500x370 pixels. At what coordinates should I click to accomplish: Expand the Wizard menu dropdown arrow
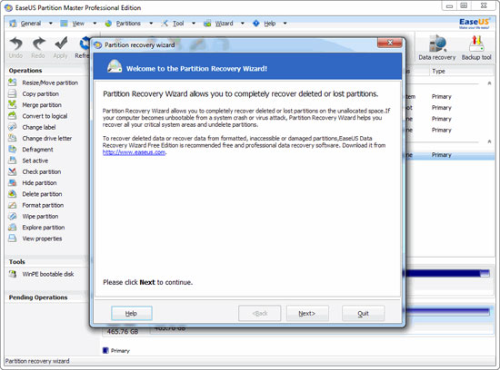pyautogui.click(x=243, y=24)
